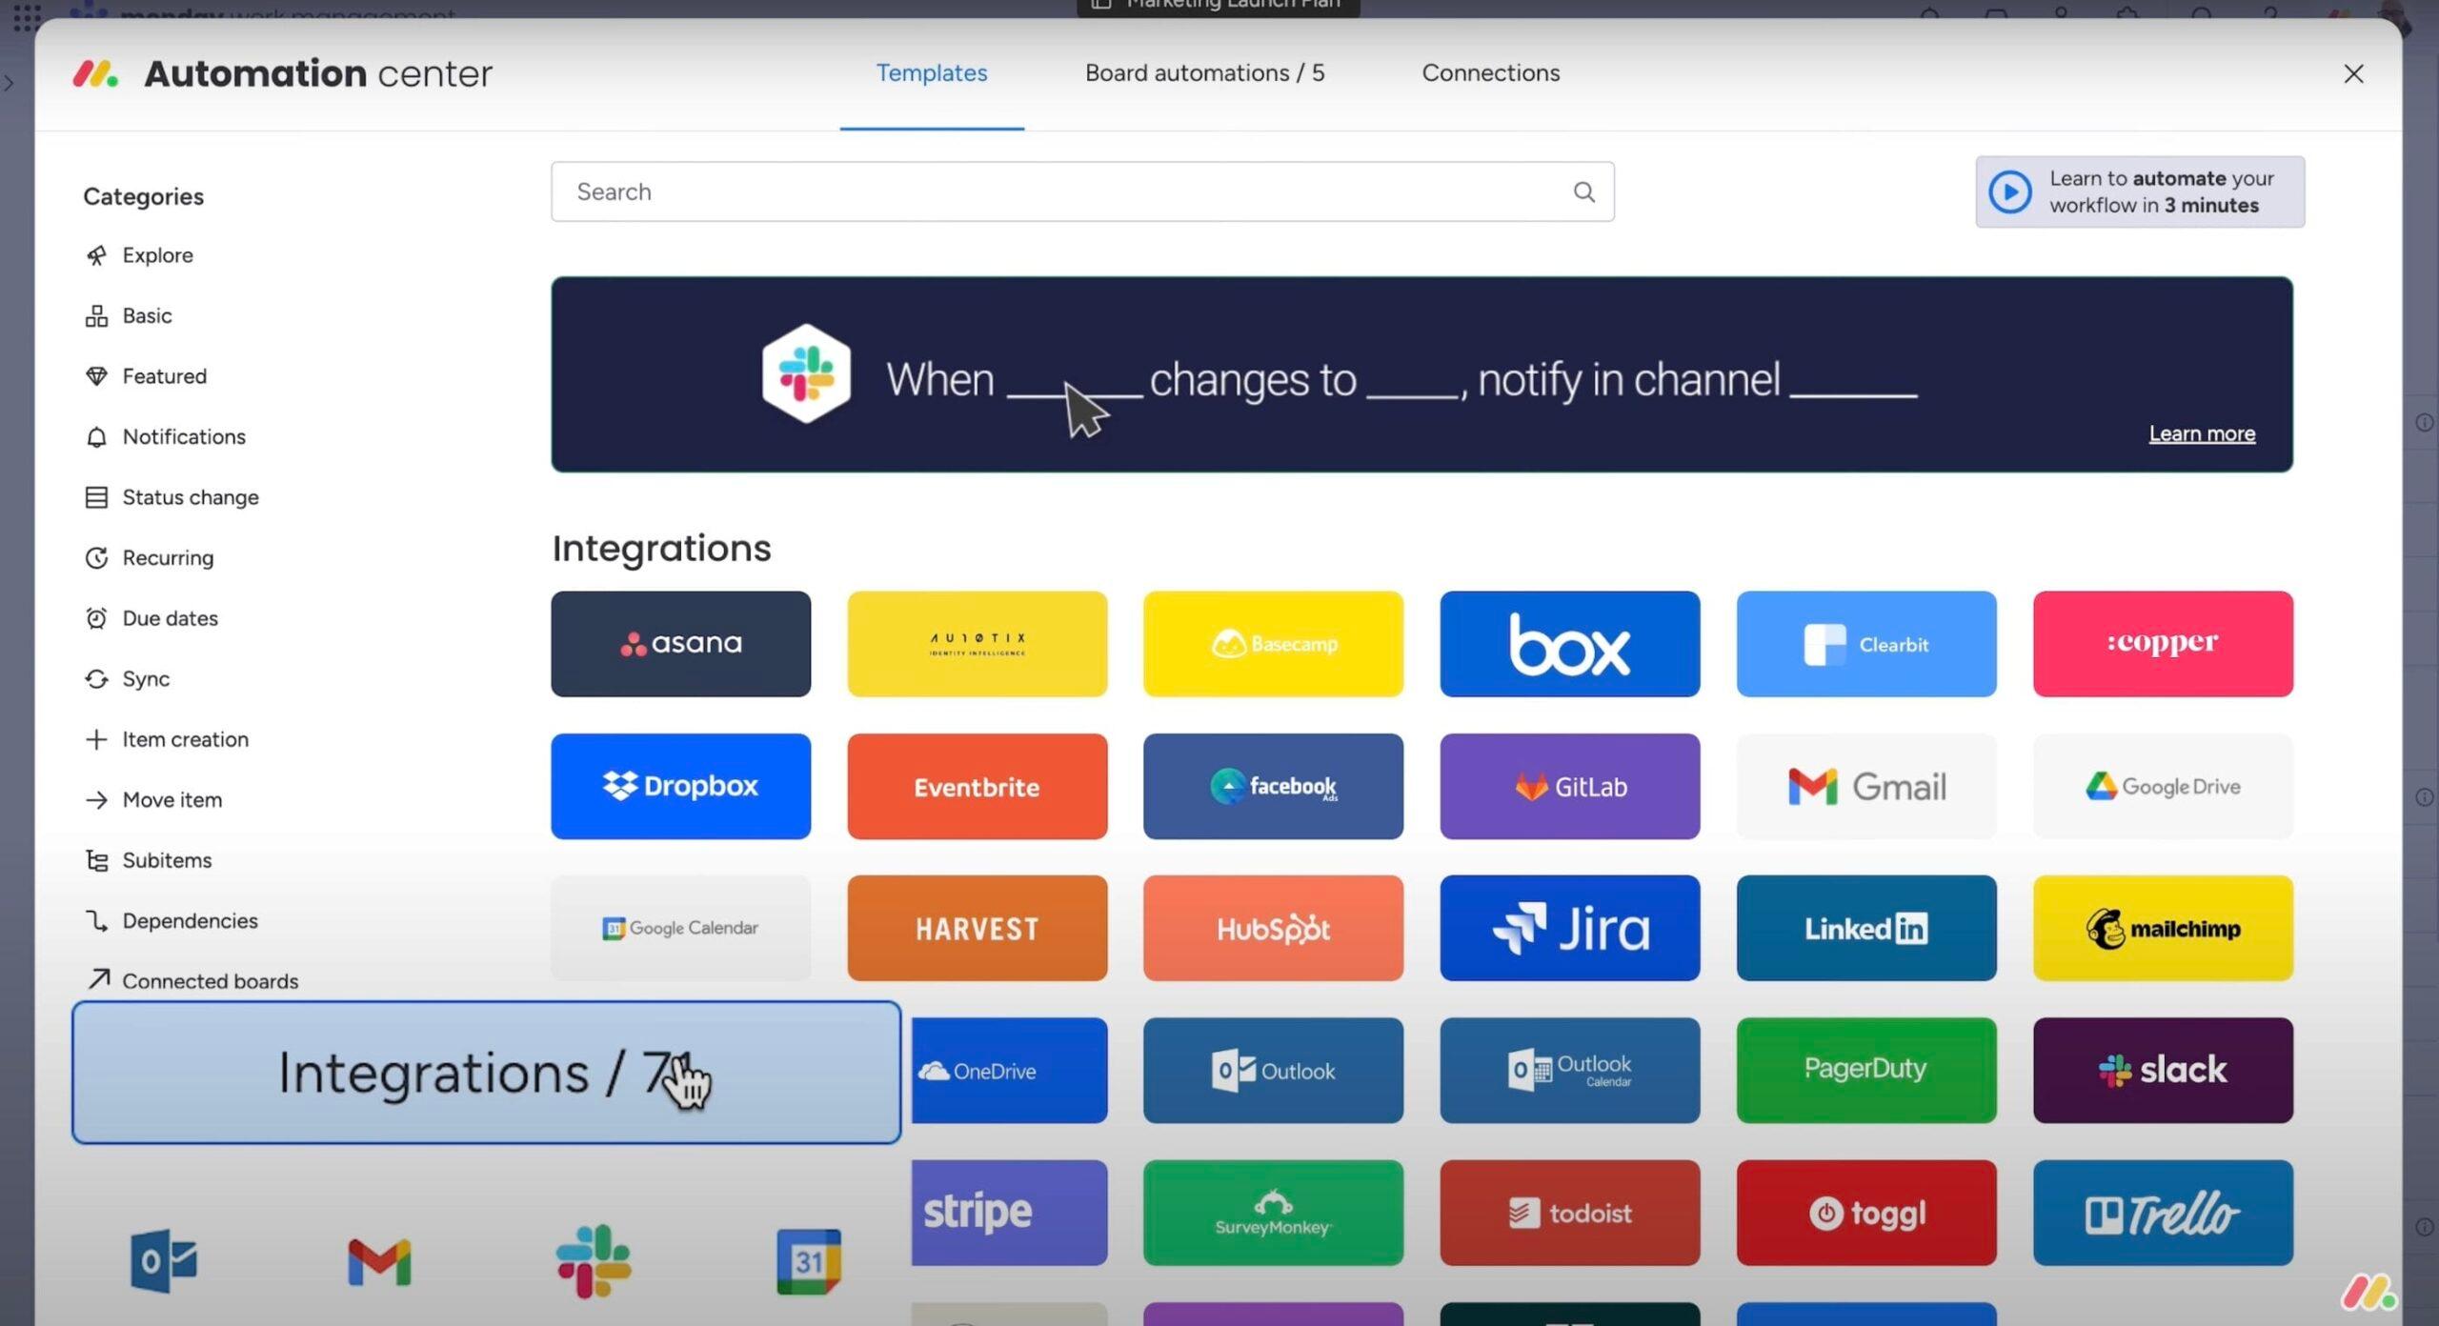This screenshot has height=1326, width=2439.
Task: Open the OneDrive integration tile
Action: [1009, 1070]
